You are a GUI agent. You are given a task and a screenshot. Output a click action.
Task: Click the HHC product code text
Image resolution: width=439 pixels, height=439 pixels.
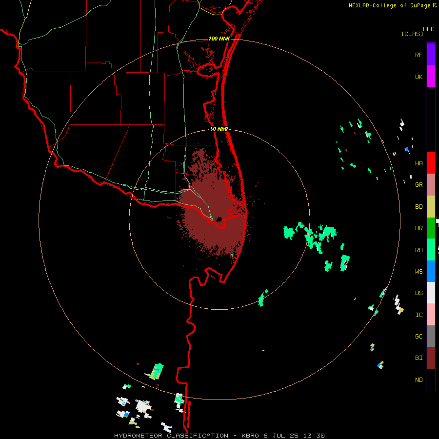429,29
